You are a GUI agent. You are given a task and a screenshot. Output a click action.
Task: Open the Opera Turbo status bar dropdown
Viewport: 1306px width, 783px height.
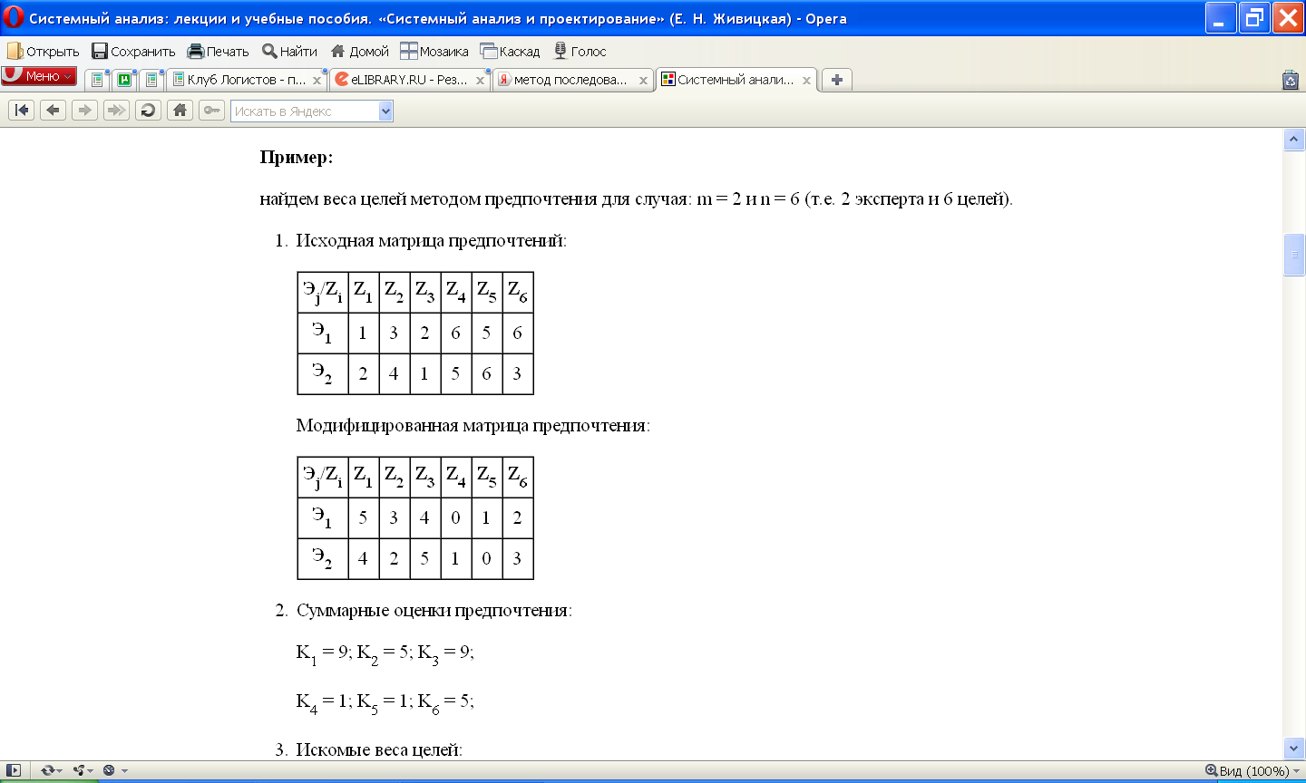click(x=115, y=770)
